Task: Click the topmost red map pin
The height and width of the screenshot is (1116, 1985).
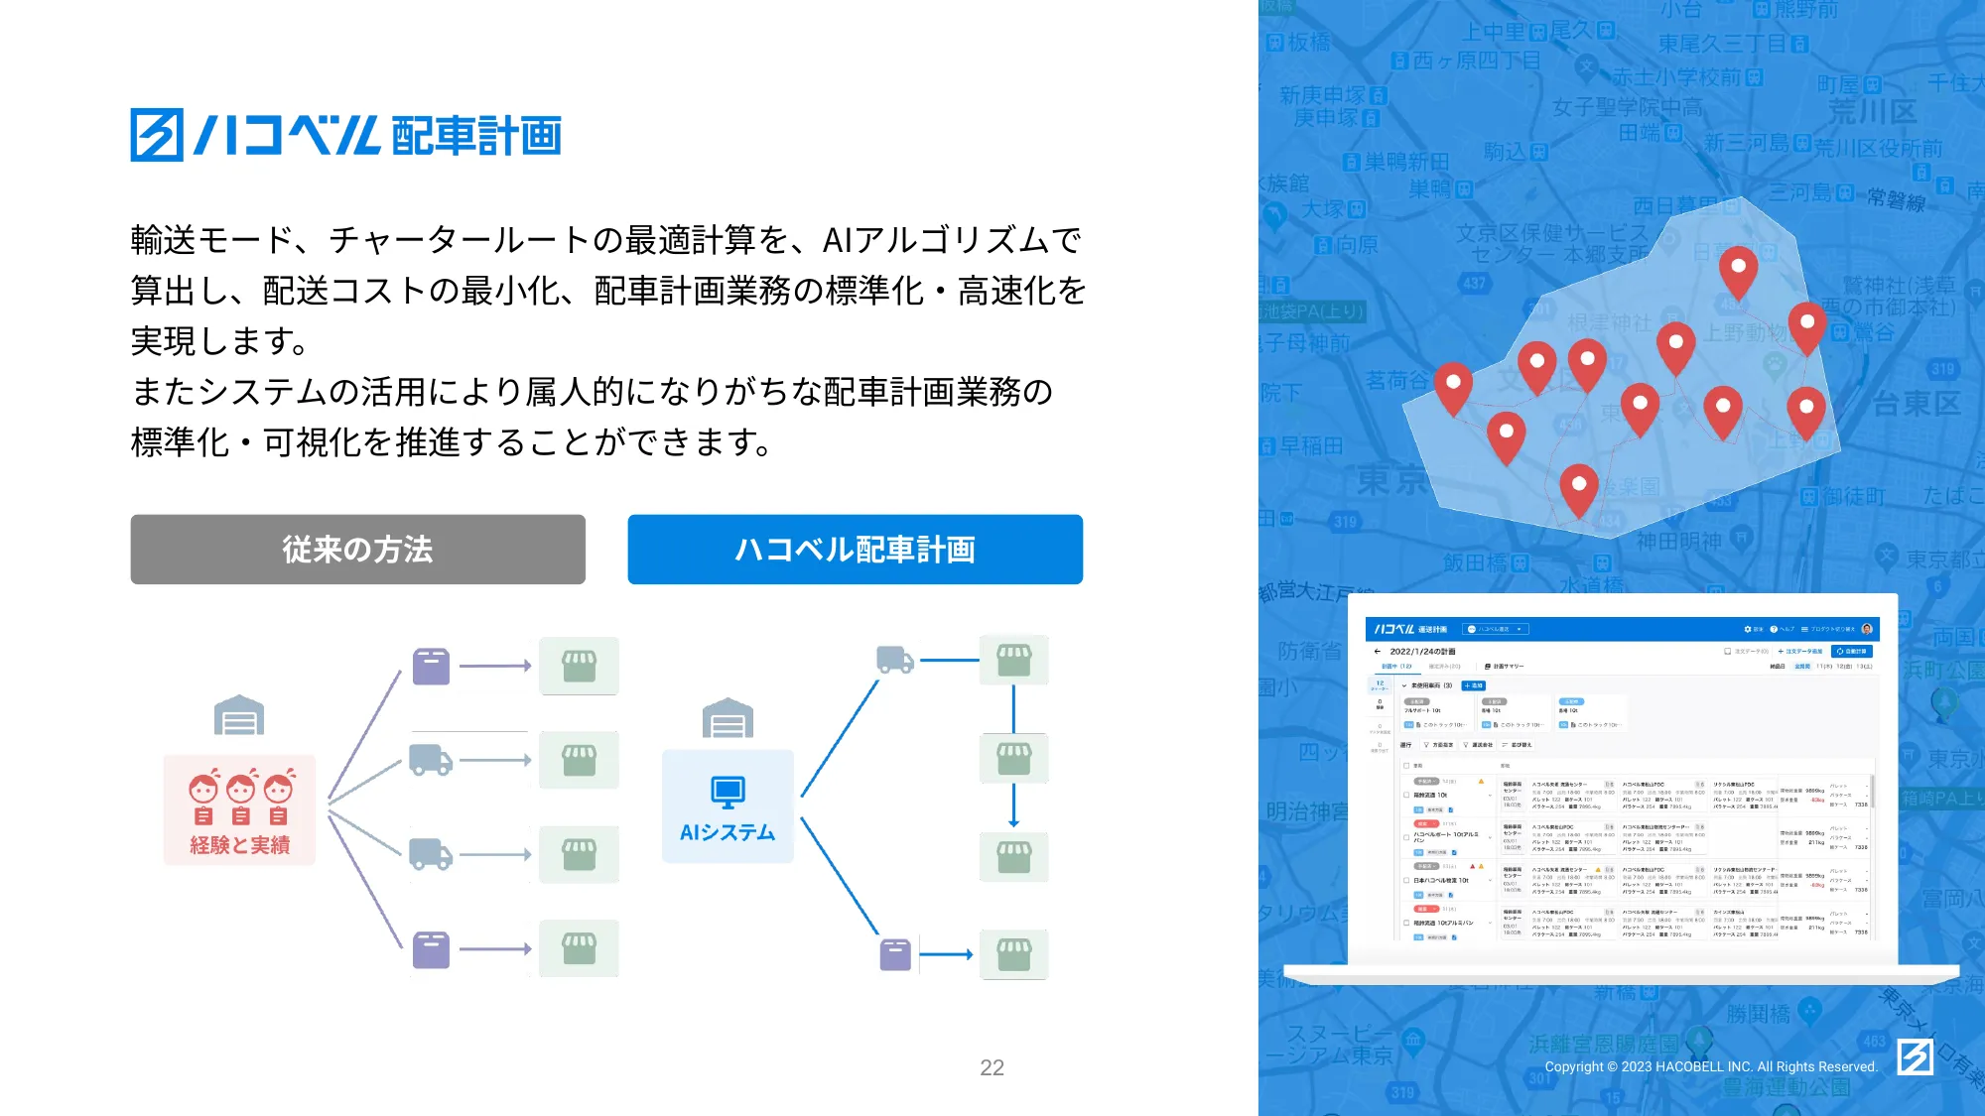Action: pos(1738,273)
